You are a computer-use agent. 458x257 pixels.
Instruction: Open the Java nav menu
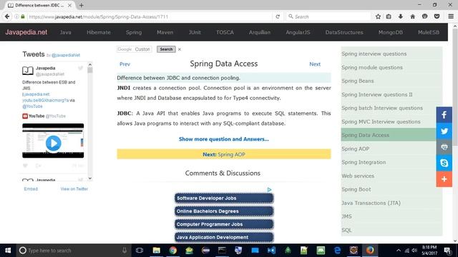pyautogui.click(x=65, y=32)
